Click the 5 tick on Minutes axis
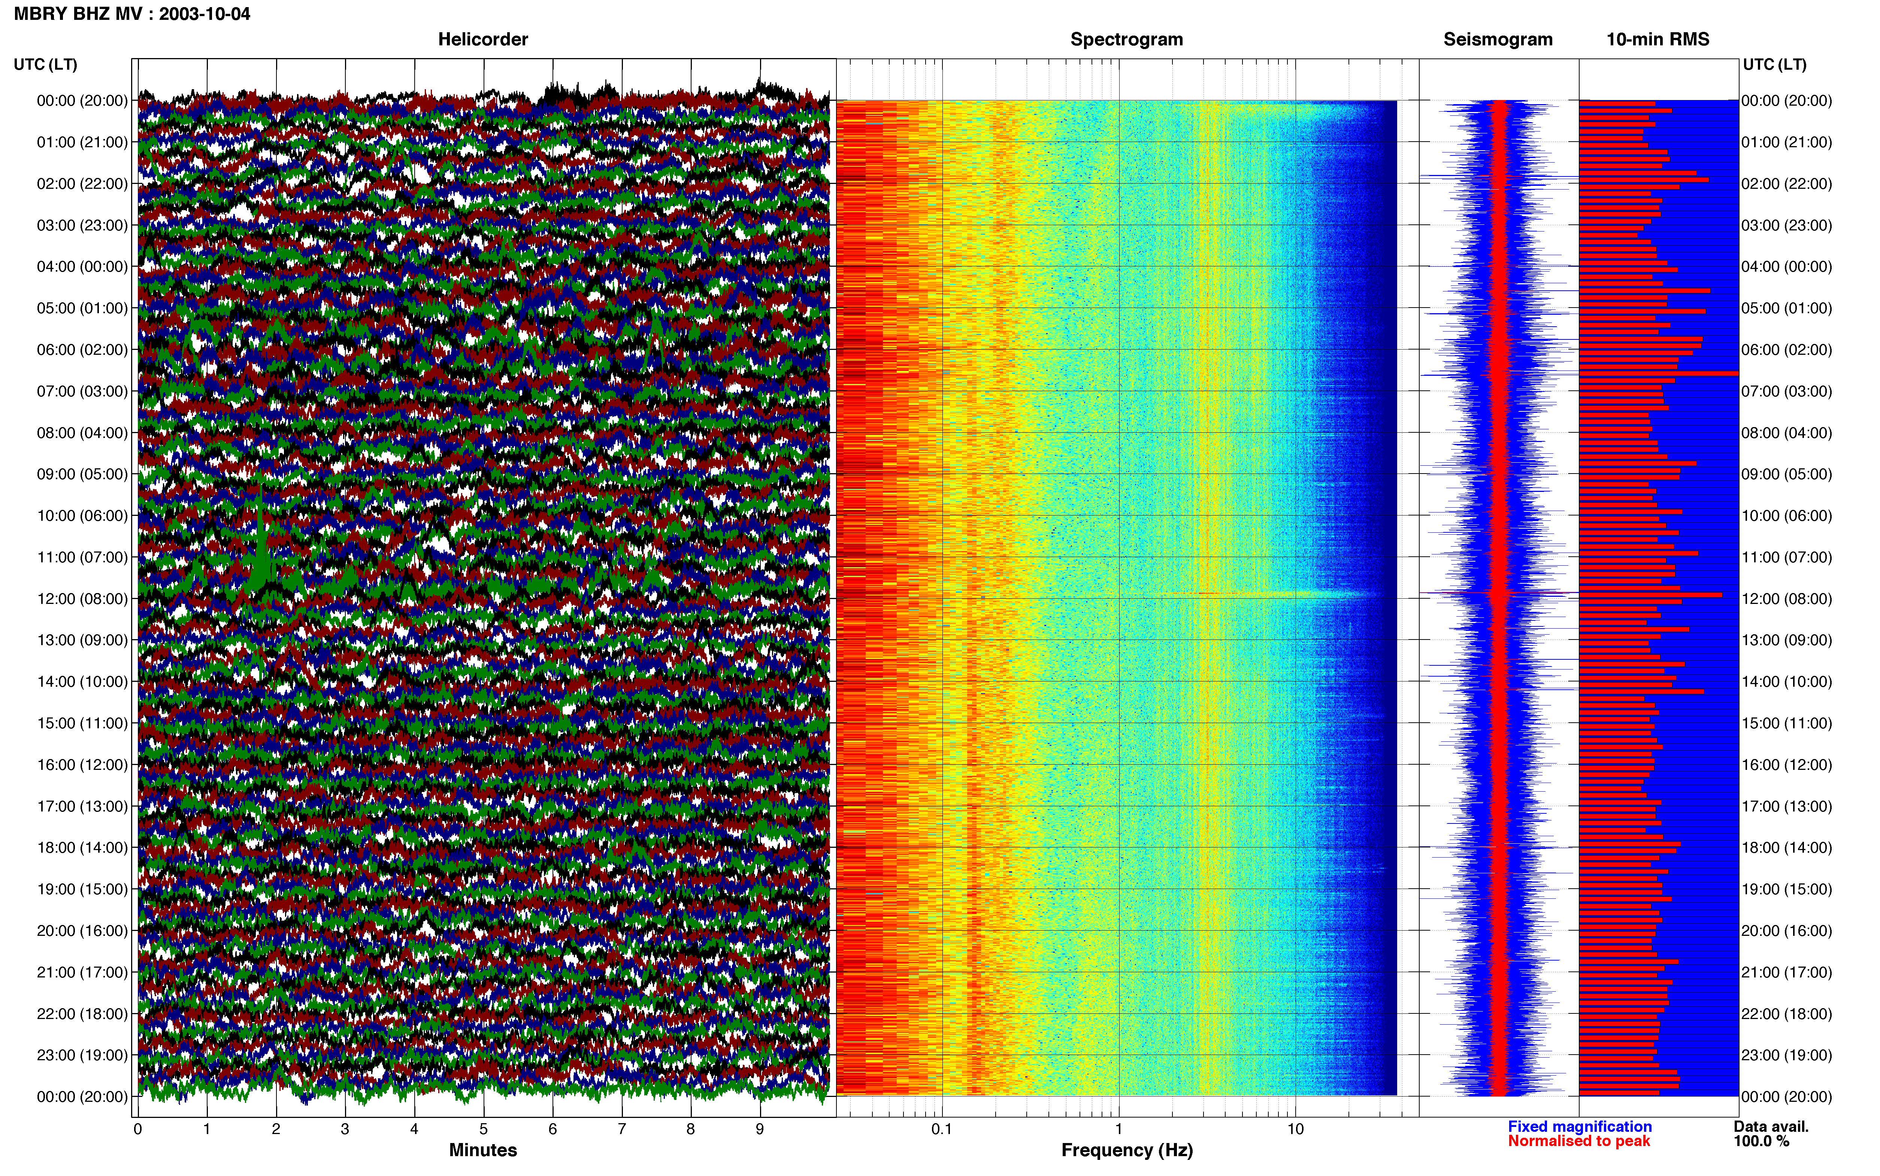Viewport: 1880px width, 1176px height. click(x=484, y=1129)
